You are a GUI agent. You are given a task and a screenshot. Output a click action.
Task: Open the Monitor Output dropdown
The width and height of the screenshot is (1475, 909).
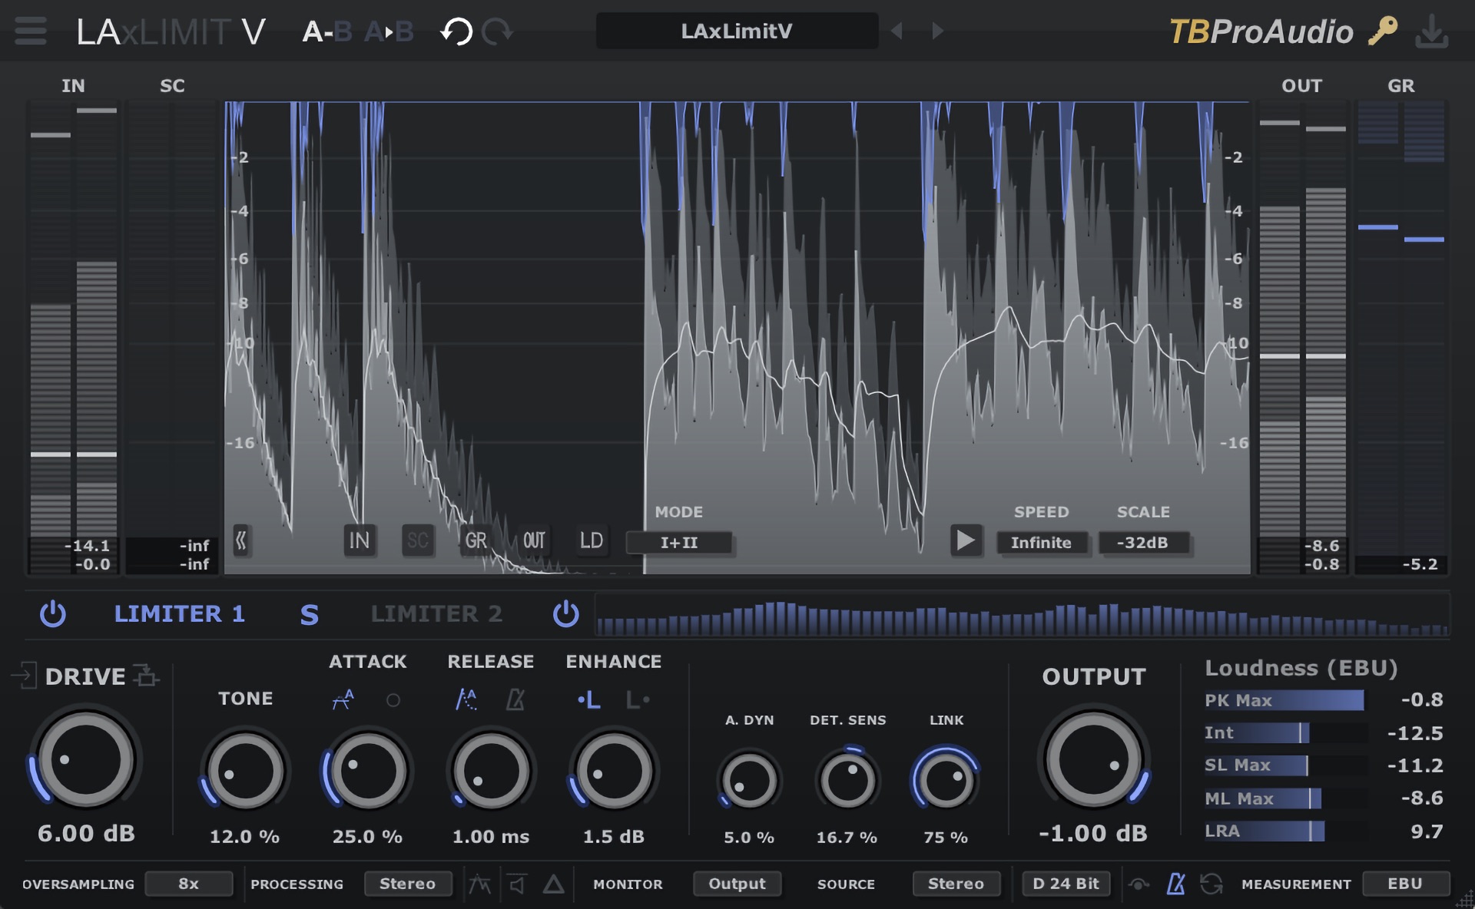(737, 884)
